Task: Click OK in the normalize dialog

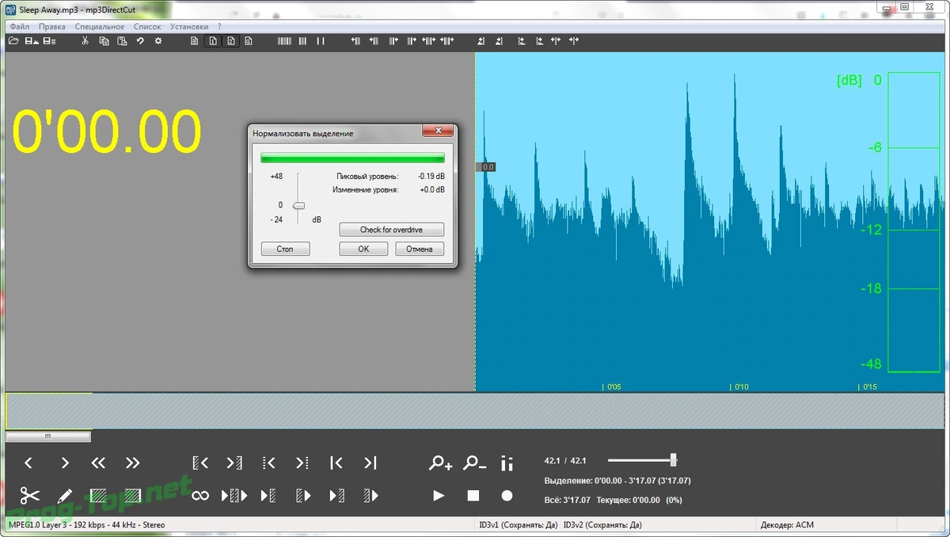Action: pyautogui.click(x=363, y=249)
